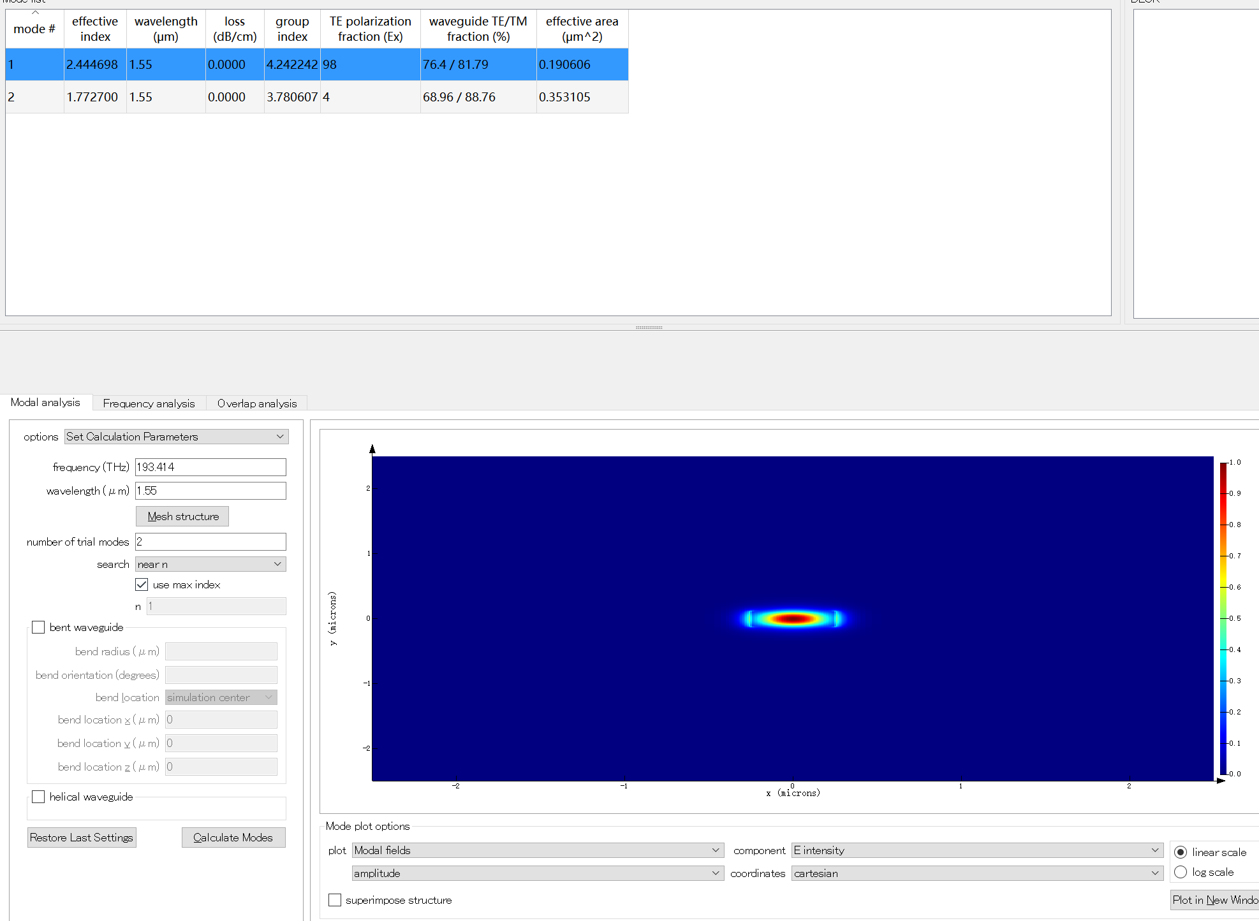The image size is (1259, 921).
Task: Expand the search near n dropdown
Action: click(210, 564)
